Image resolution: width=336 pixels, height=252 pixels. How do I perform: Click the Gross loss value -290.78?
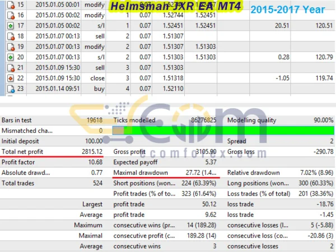tap(324, 152)
